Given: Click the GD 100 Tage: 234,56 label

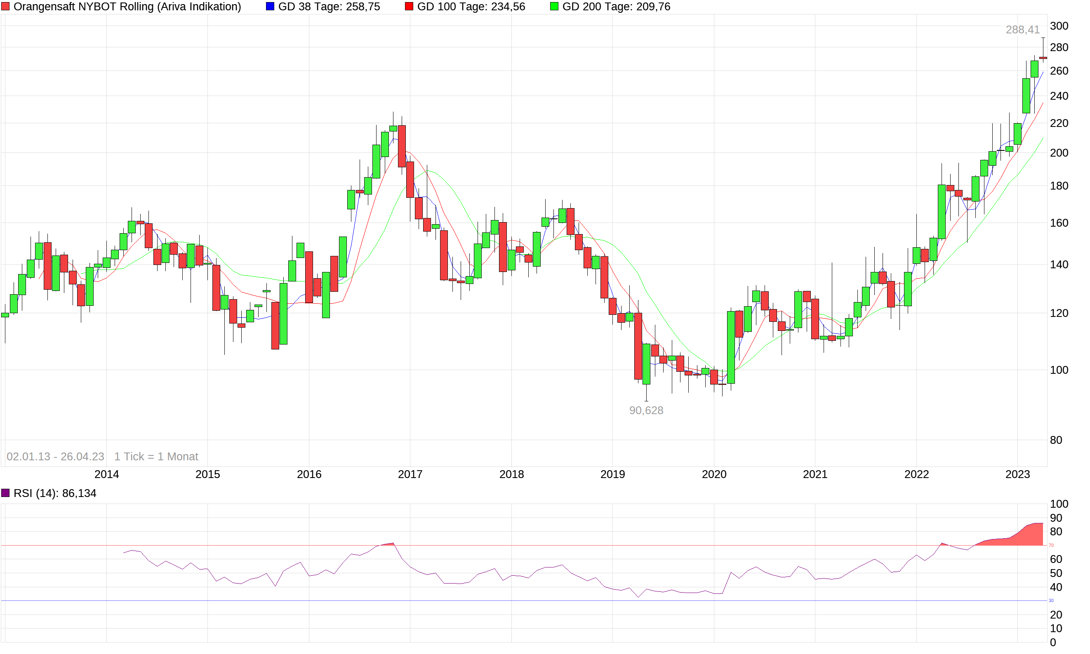Looking at the screenshot, I should coord(471,7).
